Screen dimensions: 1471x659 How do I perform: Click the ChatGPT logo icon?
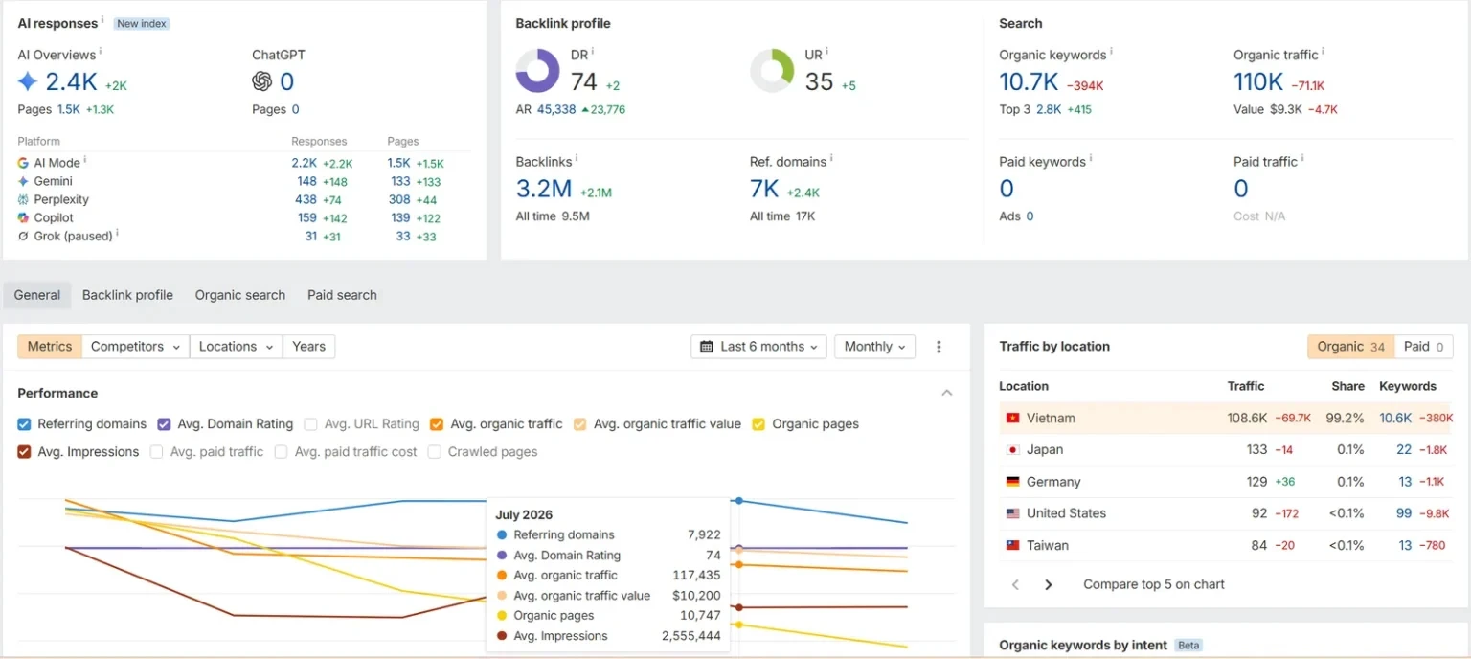coord(261,81)
